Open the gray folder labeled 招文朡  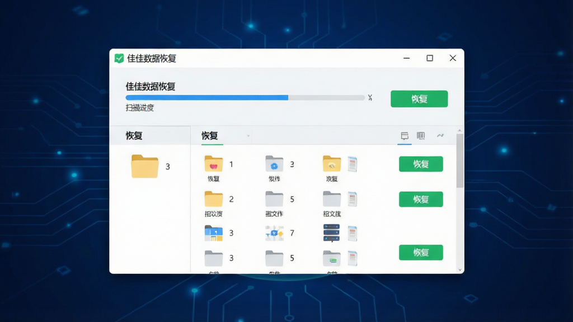[x=332, y=198]
